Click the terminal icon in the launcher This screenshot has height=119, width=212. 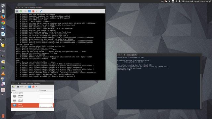click(x=3, y=39)
